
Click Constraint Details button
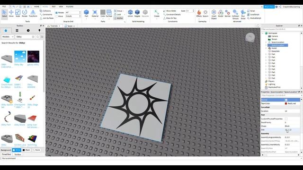coord(172,15)
